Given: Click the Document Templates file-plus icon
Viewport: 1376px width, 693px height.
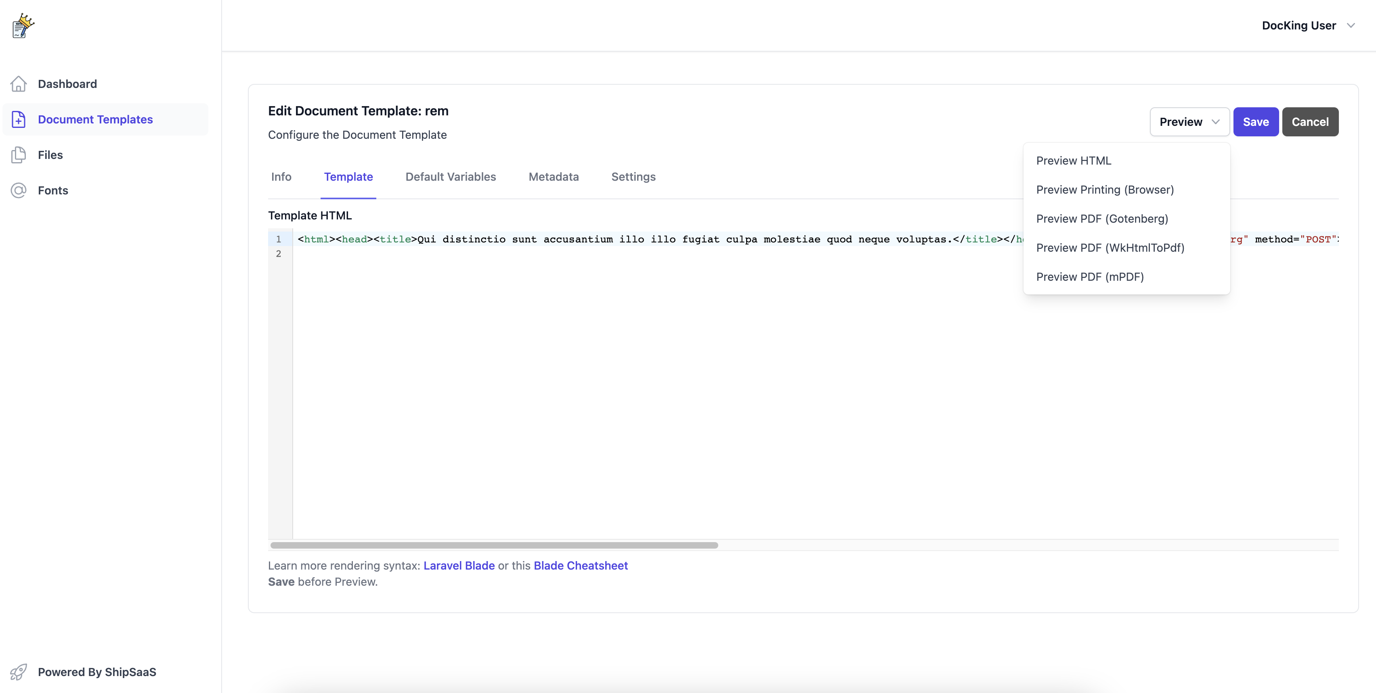Looking at the screenshot, I should (x=19, y=119).
